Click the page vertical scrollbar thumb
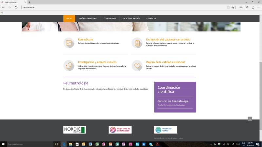The height and width of the screenshot is (147, 262). (x=261, y=96)
